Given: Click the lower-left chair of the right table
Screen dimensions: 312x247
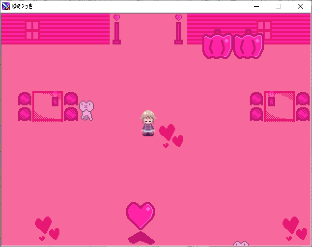Looking at the screenshot, I should (x=256, y=114).
